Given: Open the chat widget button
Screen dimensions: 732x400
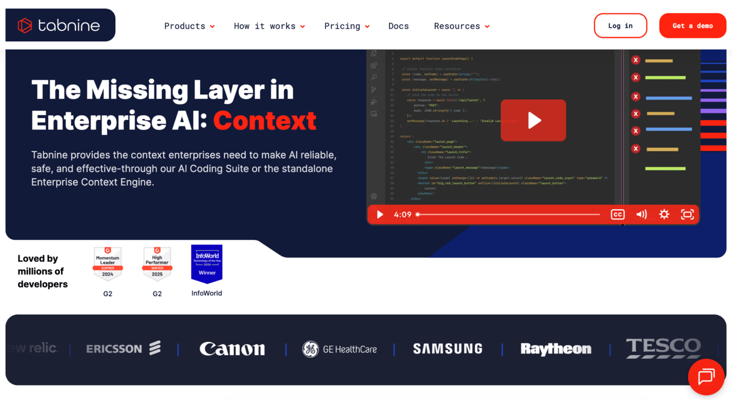Looking at the screenshot, I should (706, 376).
